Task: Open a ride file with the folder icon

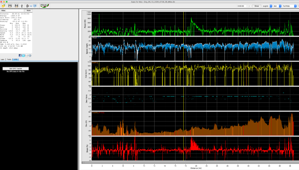Action: [x=3, y=6]
